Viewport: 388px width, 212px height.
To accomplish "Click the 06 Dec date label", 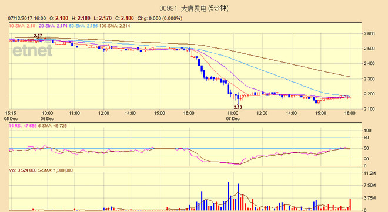I will coord(47,118).
